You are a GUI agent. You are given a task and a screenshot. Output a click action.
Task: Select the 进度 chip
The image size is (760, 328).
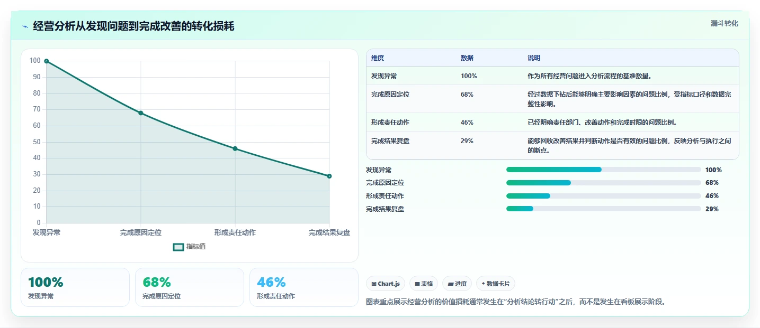point(457,284)
